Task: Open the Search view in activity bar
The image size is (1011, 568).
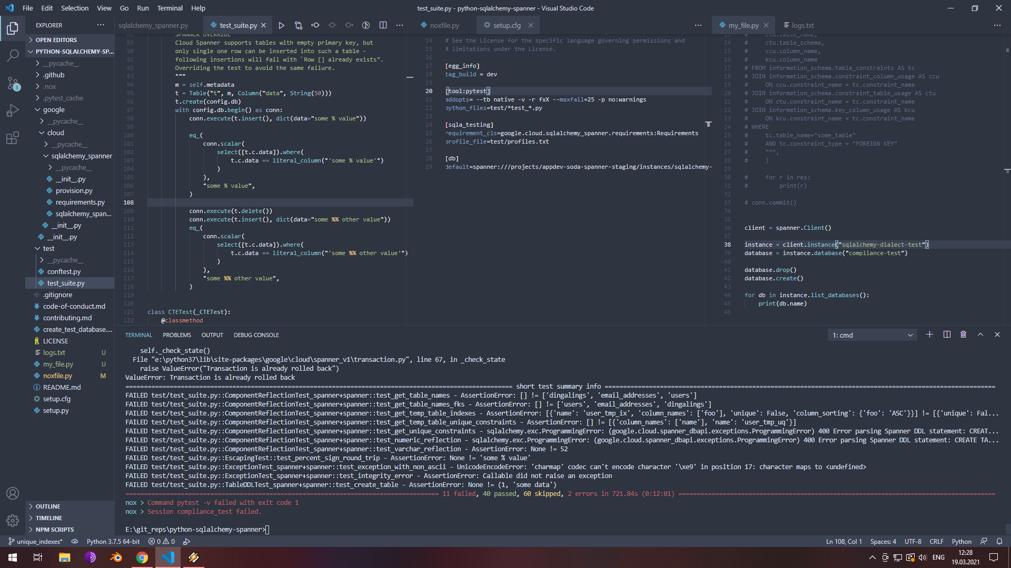Action: [13, 55]
